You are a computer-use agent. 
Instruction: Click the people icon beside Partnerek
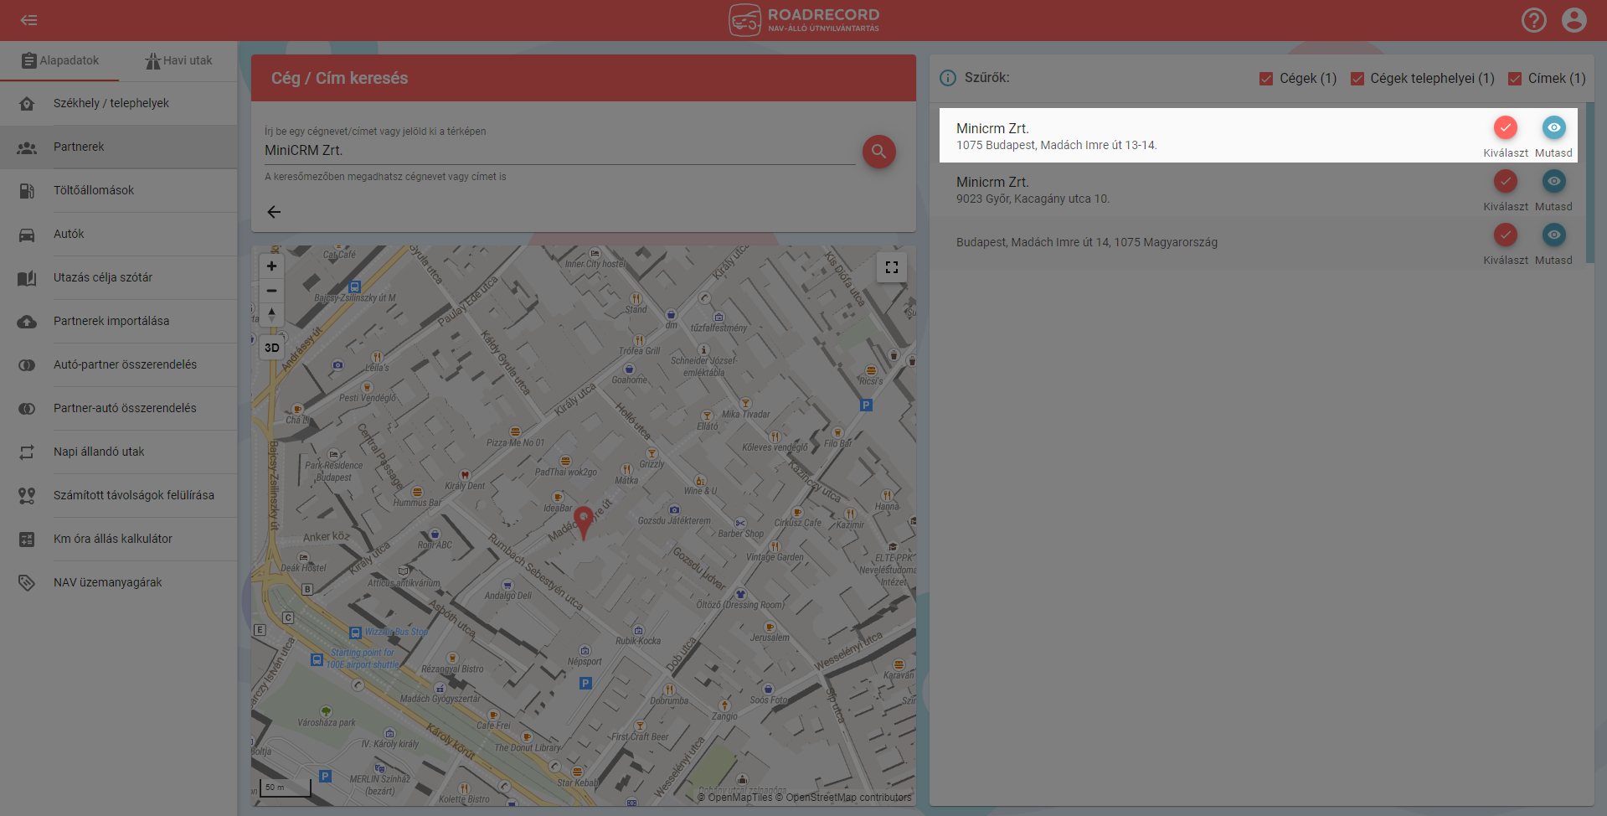click(27, 147)
